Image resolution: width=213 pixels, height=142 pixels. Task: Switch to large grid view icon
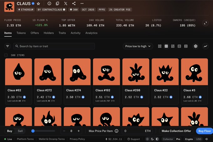(160, 46)
